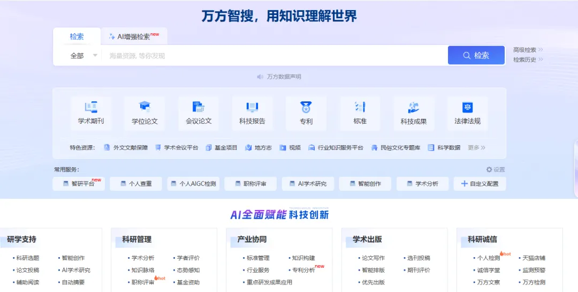Open 诚信学堂 under 科研诚信
The image size is (578, 292).
[x=489, y=270]
